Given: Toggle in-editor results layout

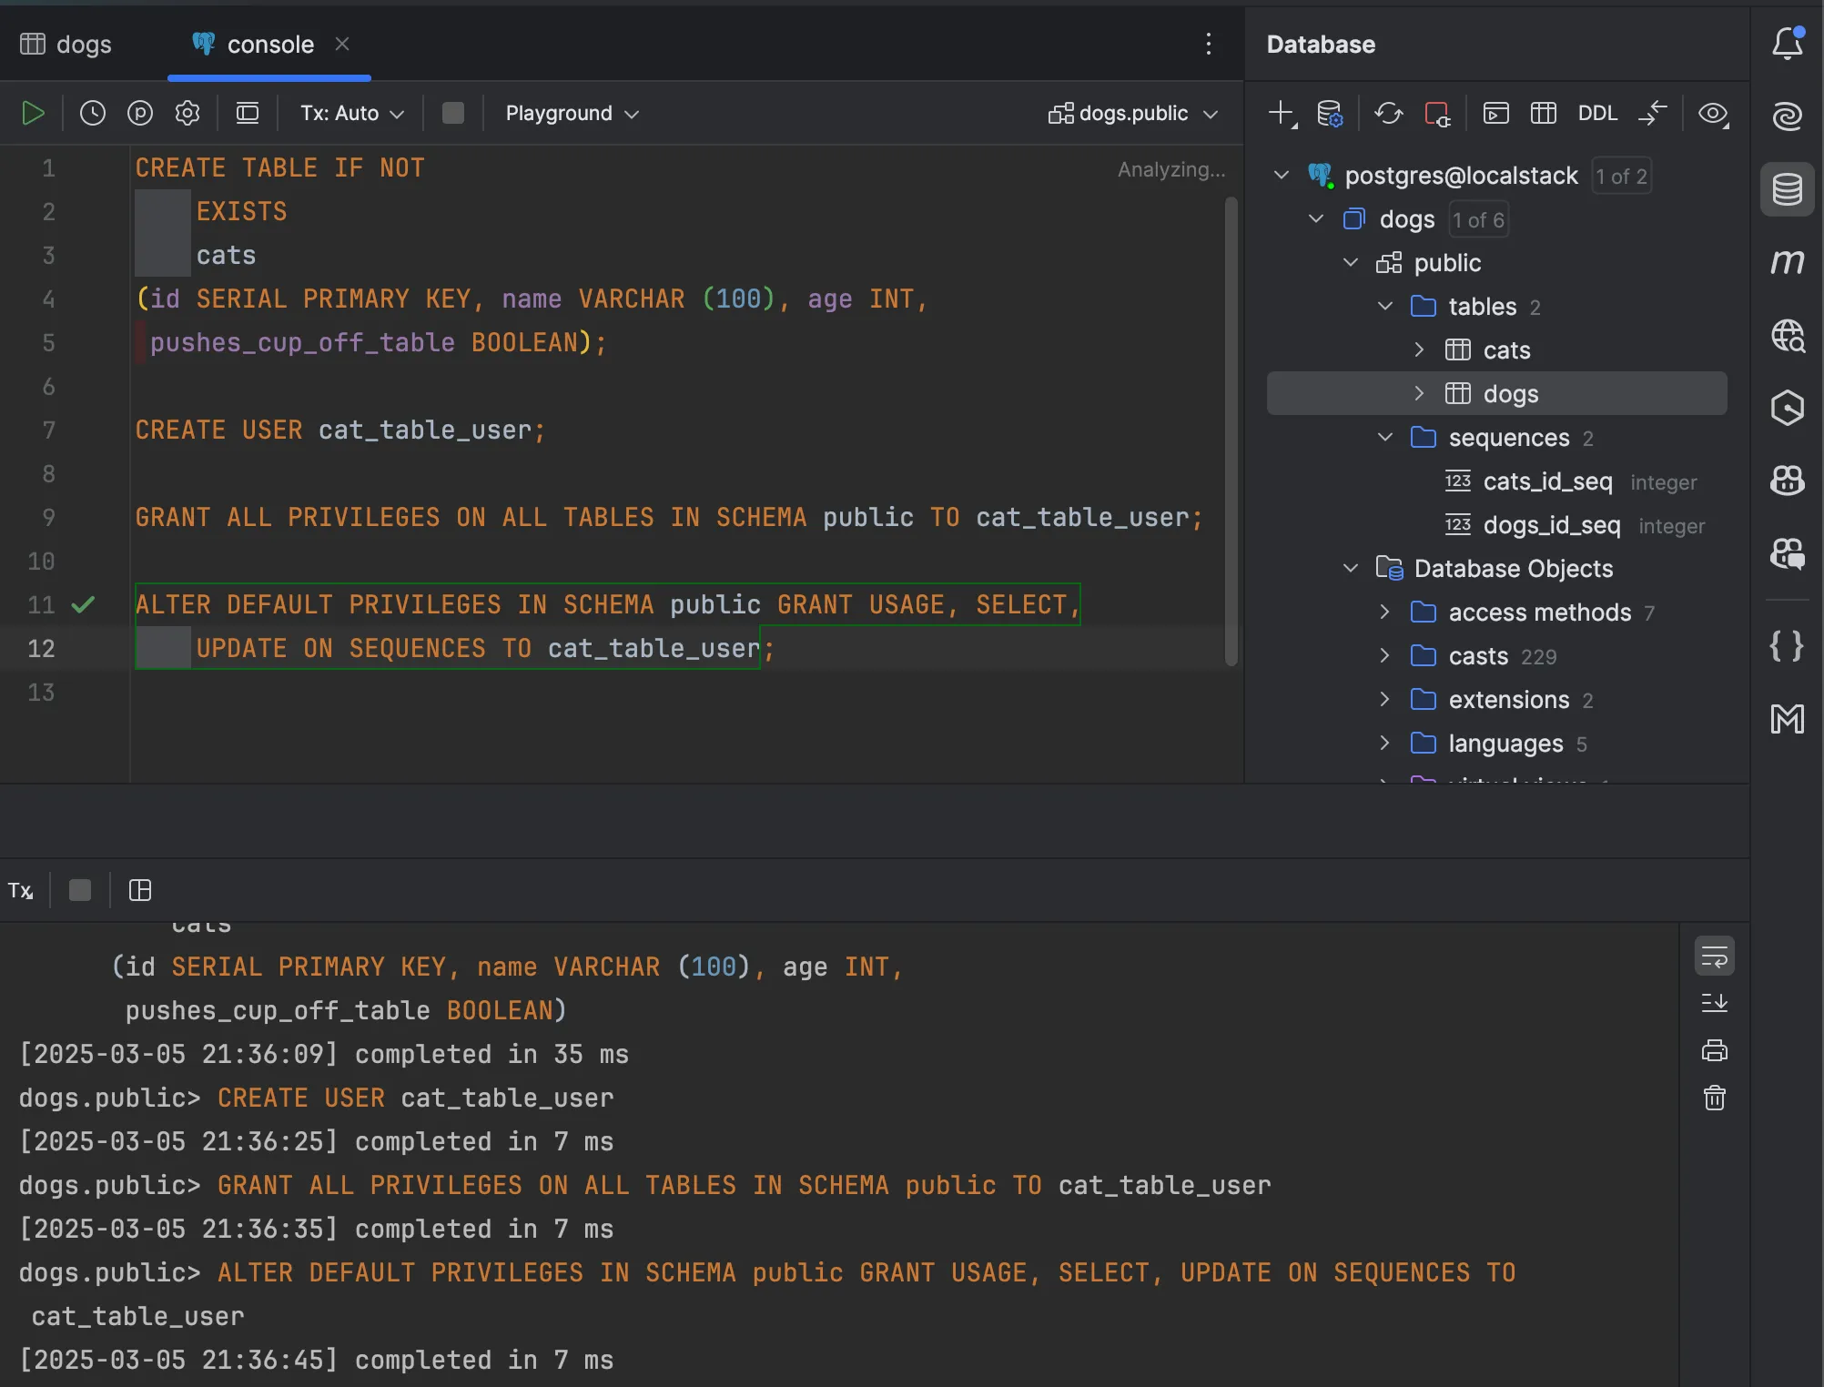Looking at the screenshot, I should [247, 113].
